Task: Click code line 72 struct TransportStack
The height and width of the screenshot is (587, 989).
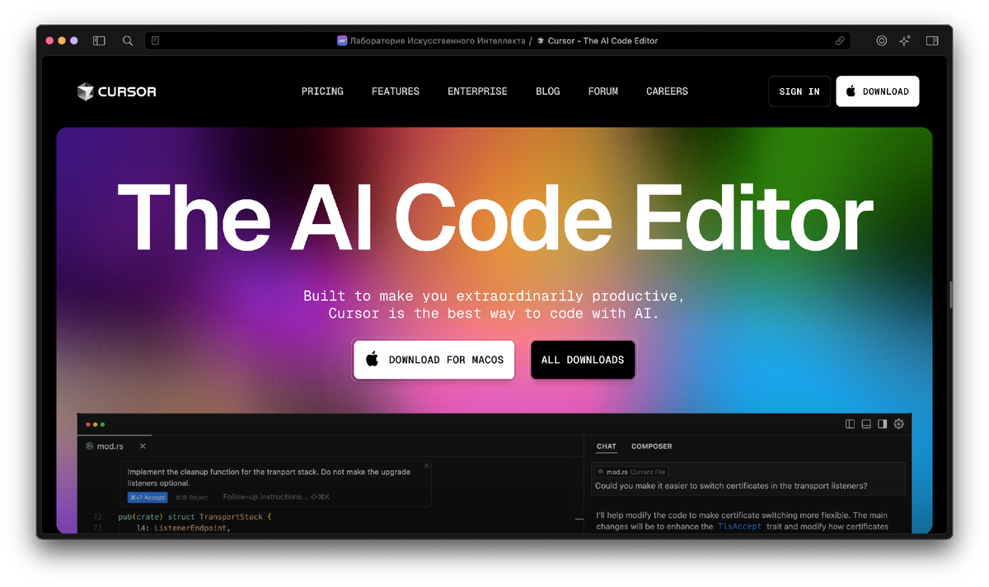Action: [195, 516]
